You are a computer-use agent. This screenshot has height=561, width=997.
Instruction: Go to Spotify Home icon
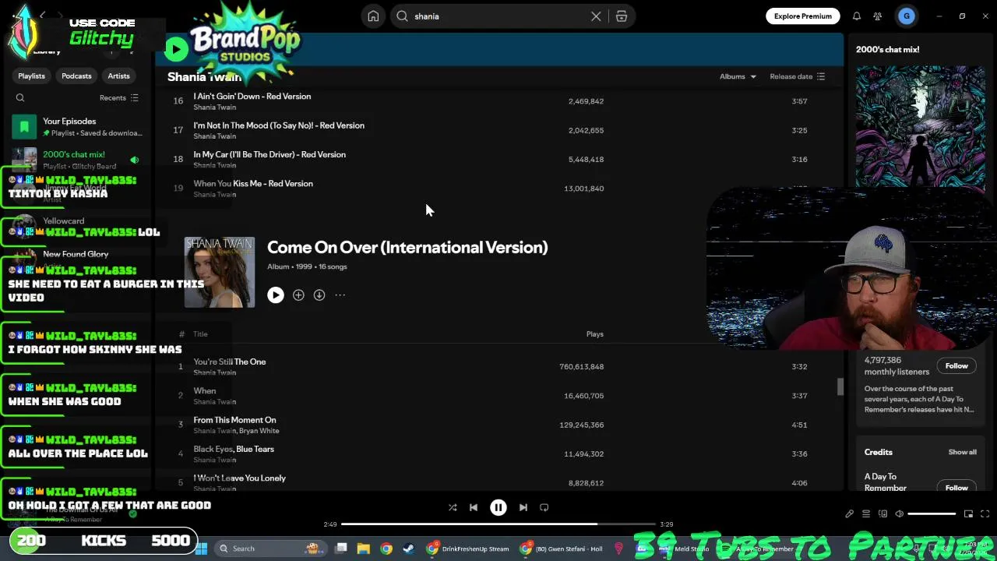pyautogui.click(x=373, y=16)
